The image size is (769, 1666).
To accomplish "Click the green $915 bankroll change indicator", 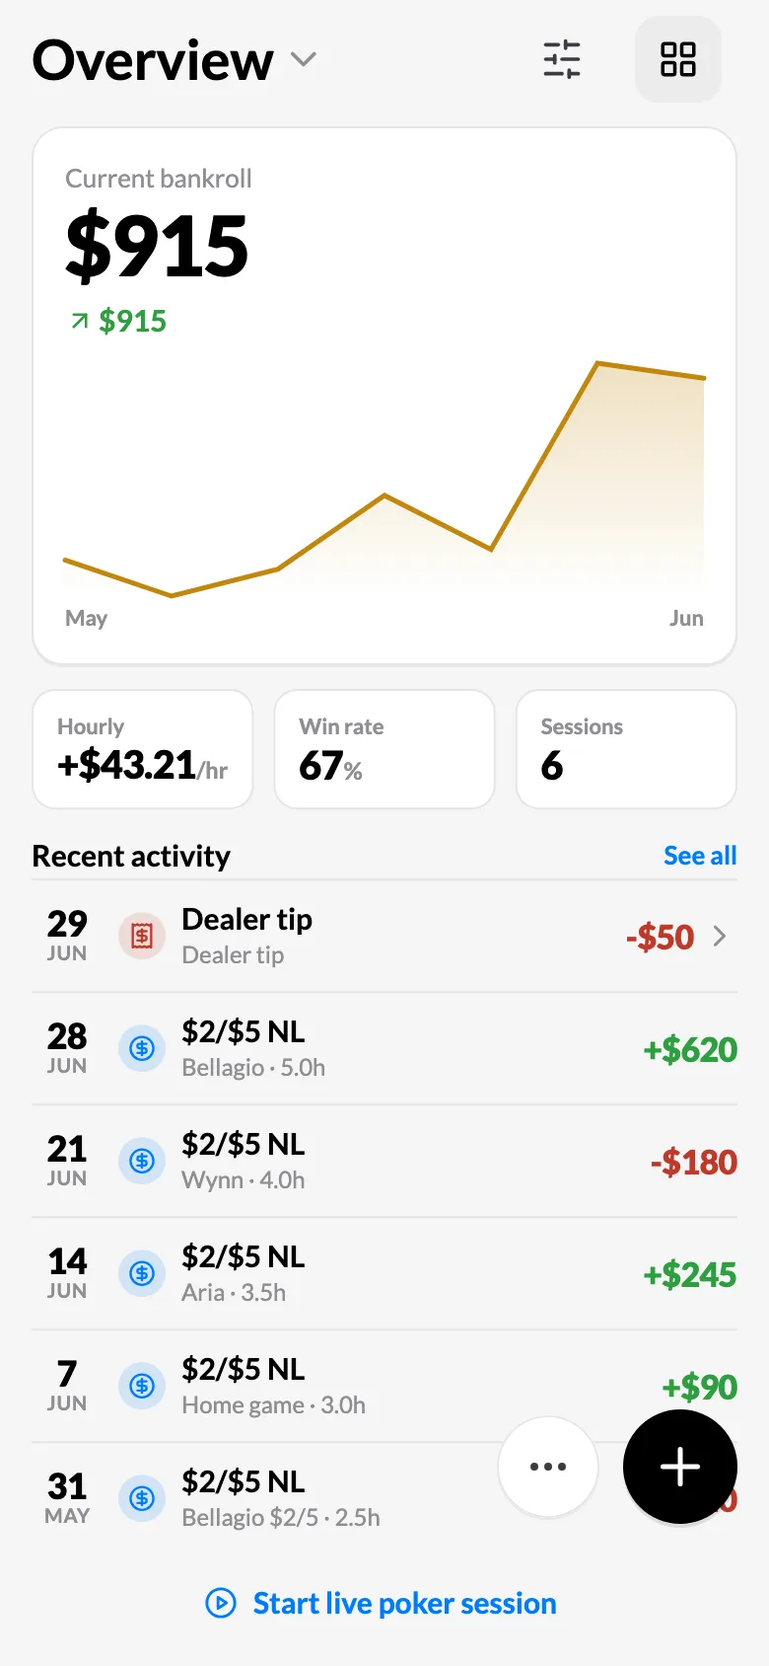I will 118,321.
